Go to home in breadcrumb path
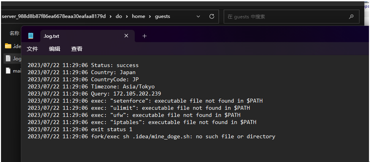 pos(138,17)
